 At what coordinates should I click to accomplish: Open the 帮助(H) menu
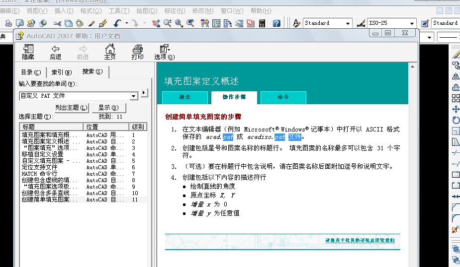coord(261,11)
